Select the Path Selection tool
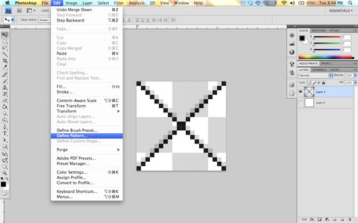This screenshot has width=358, height=223. (x=5, y=140)
